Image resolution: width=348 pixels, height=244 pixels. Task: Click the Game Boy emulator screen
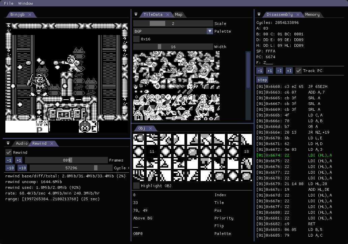point(66,78)
